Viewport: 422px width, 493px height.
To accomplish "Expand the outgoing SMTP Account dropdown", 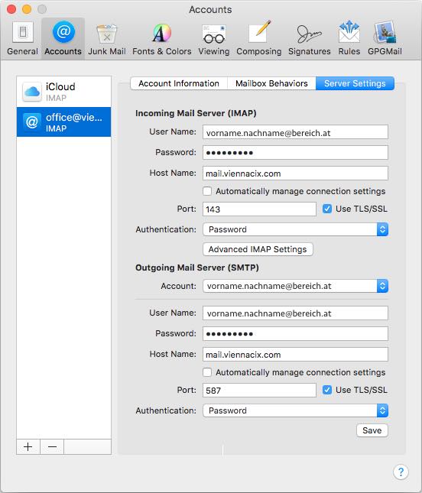I will (295, 286).
